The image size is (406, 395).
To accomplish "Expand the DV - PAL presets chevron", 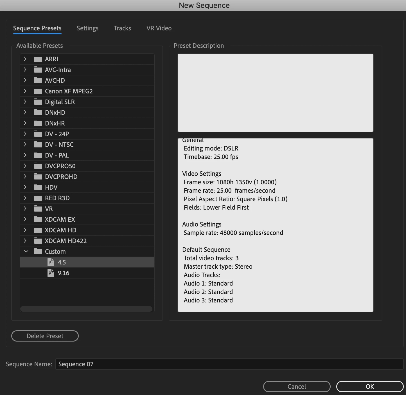I will tap(25, 155).
